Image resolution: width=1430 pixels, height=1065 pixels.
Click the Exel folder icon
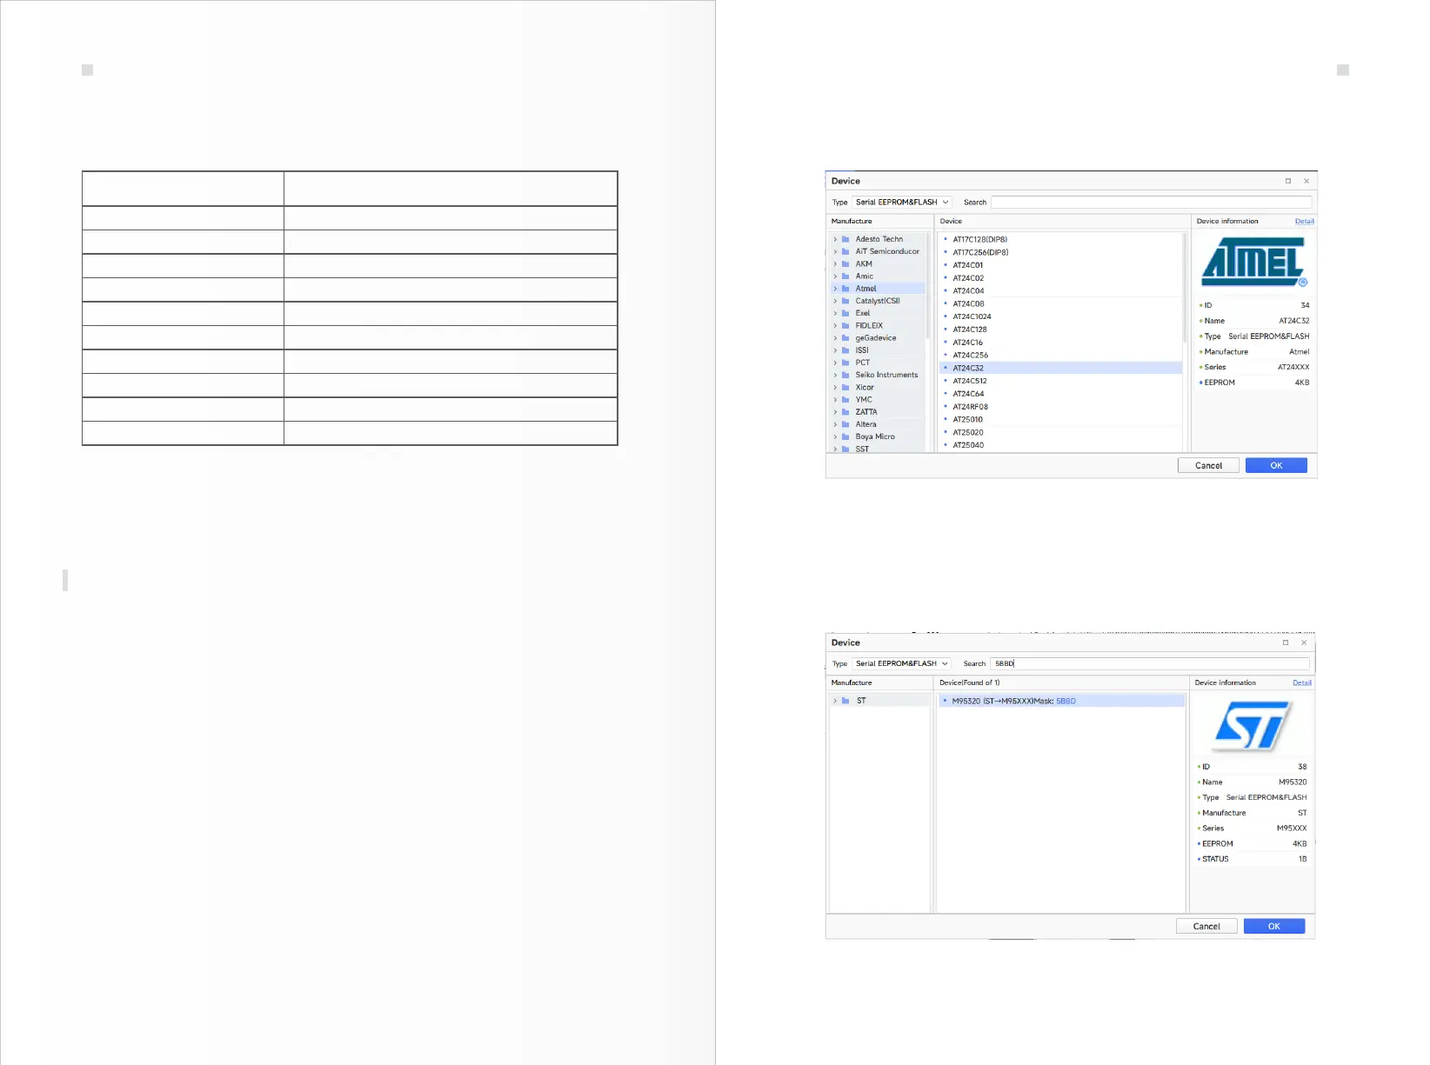click(x=845, y=313)
